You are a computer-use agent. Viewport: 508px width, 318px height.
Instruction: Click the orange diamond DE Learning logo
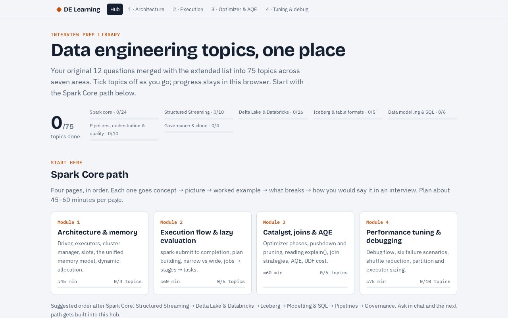tap(59, 10)
